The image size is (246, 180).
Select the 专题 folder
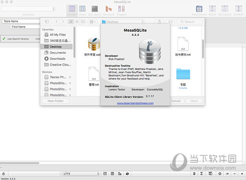[x=183, y=79]
